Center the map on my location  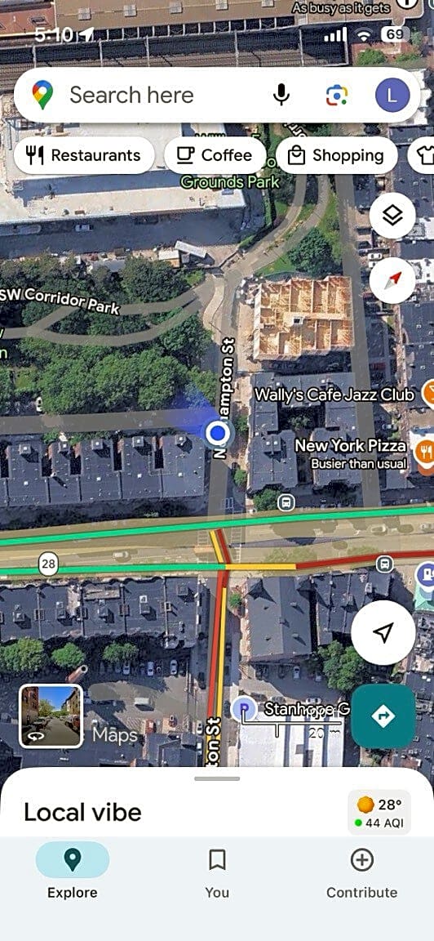(x=383, y=632)
